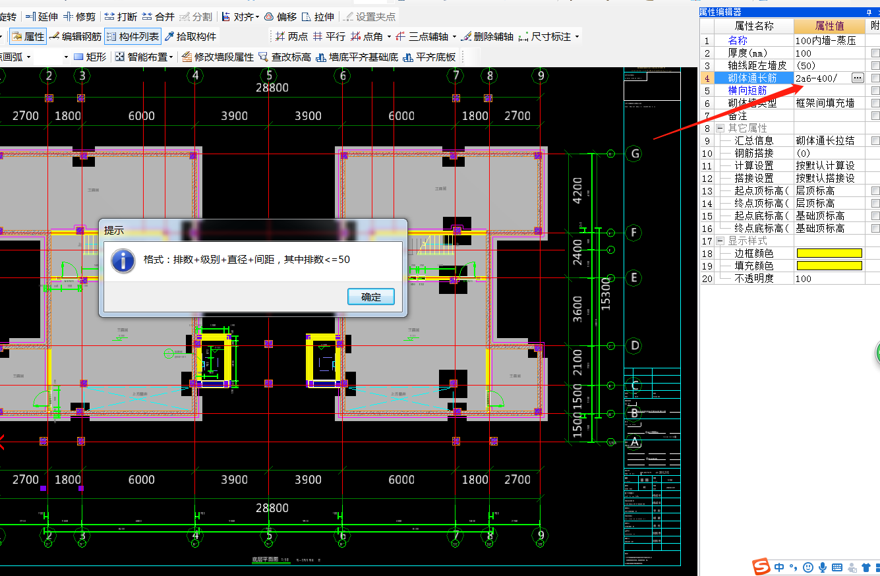The height and width of the screenshot is (576, 880).
Task: Click the 设置夹点 tool
Action: 370,16
